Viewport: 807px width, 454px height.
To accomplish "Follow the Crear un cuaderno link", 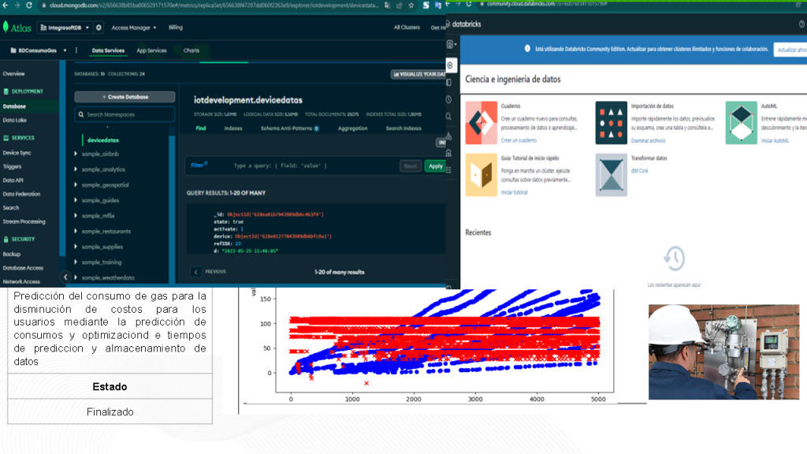I will coord(519,140).
